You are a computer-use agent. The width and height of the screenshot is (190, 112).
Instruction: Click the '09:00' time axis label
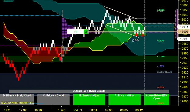(109, 110)
